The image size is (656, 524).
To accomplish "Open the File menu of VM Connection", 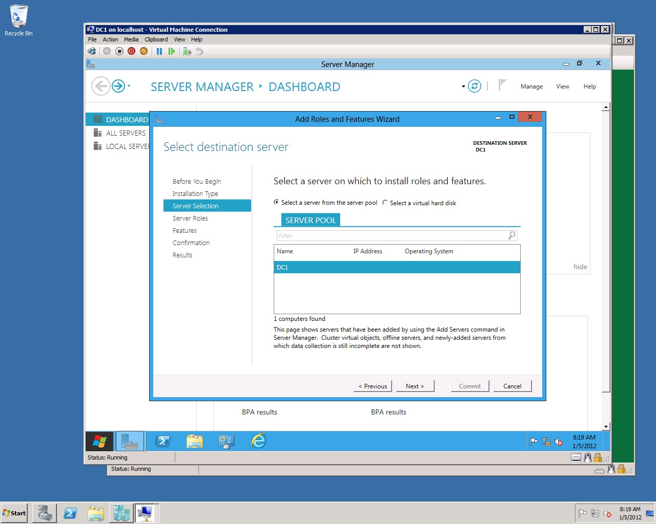I will [x=92, y=39].
